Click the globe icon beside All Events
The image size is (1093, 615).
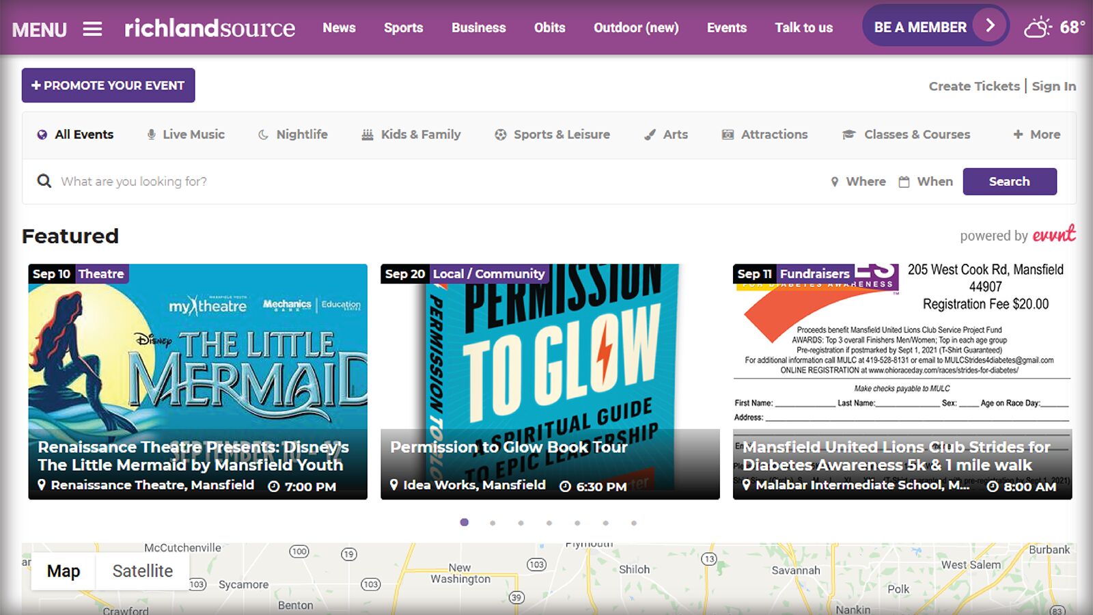pos(42,135)
